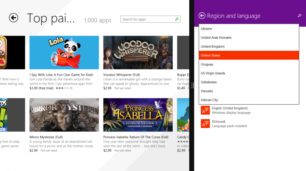Go back from Top paid apps page
The height and width of the screenshot is (171, 306).
coord(14,18)
